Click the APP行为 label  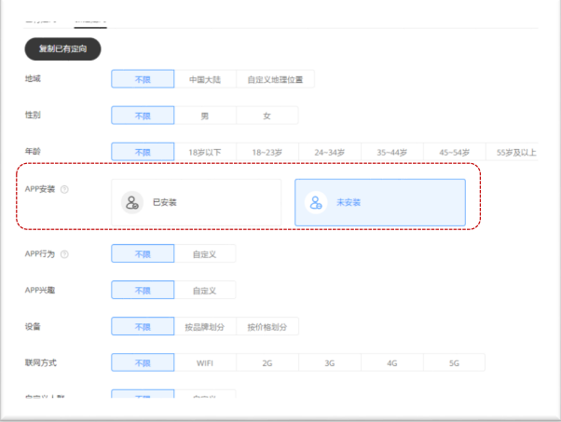(x=40, y=254)
